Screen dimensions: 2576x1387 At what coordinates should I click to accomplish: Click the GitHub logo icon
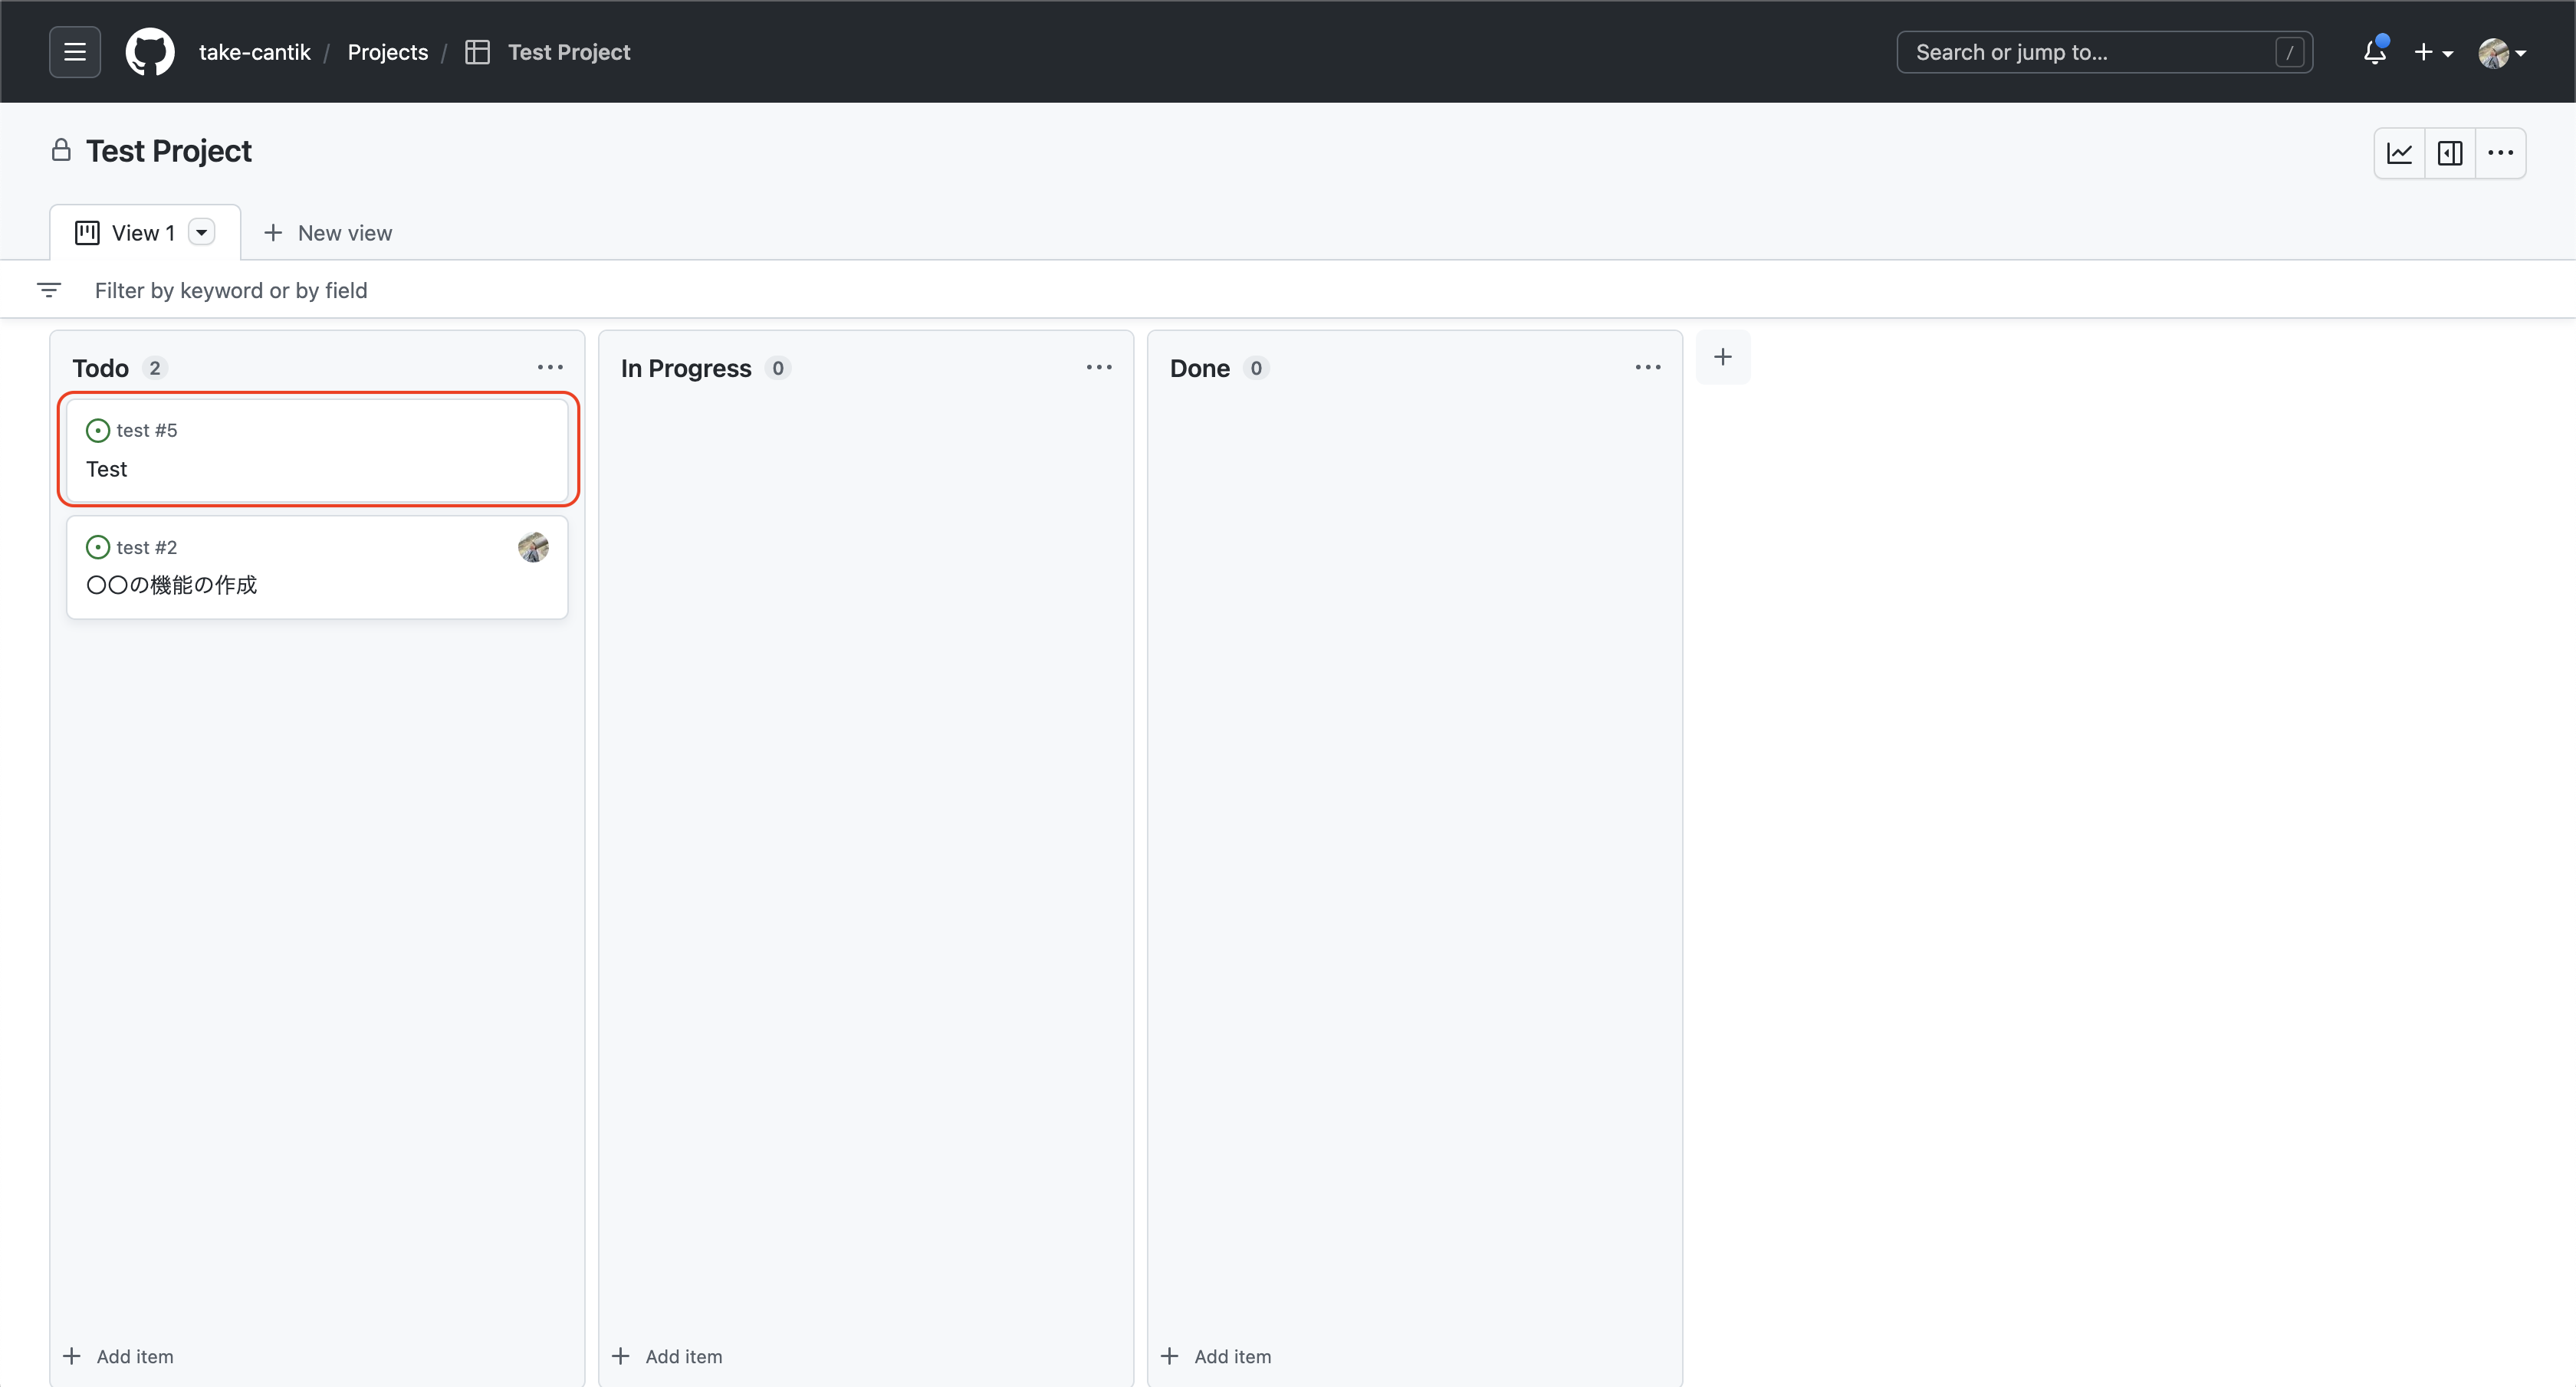pyautogui.click(x=150, y=52)
